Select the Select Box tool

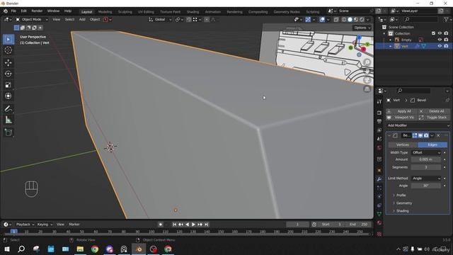point(8,39)
